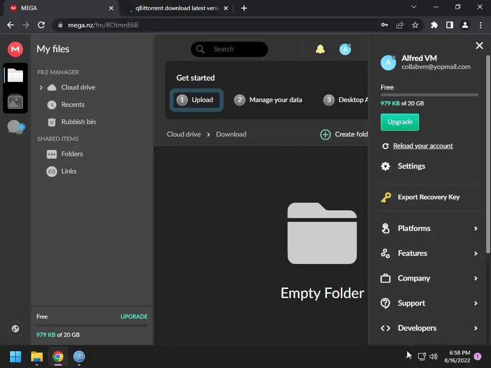Expand the Developers submenu arrow
The image size is (491, 368).
pyautogui.click(x=476, y=328)
